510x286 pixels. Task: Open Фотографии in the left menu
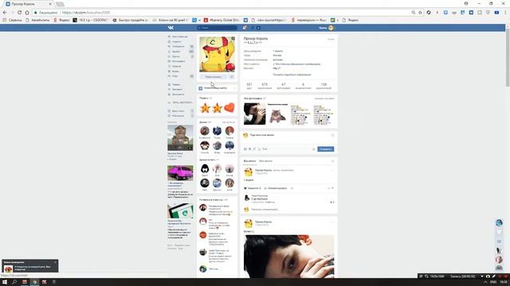pos(178,61)
